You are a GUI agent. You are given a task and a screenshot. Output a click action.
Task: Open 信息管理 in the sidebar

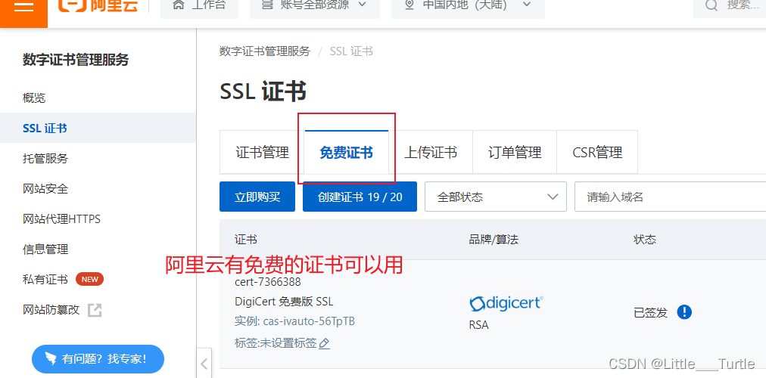[45, 249]
